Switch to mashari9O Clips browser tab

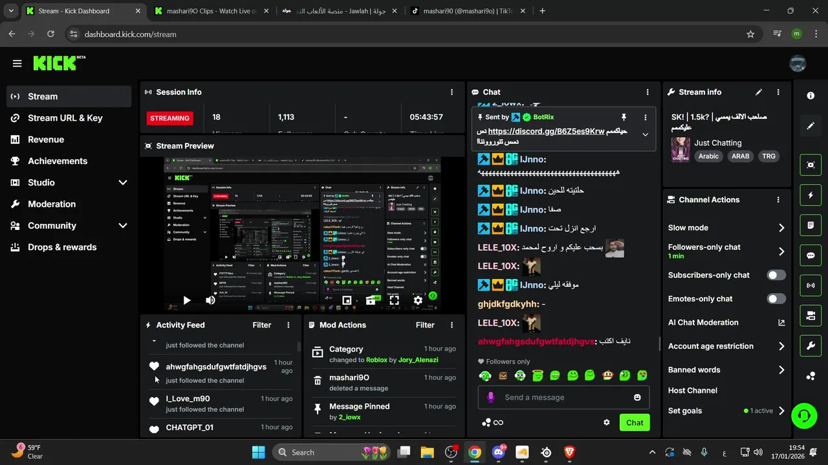point(210,11)
